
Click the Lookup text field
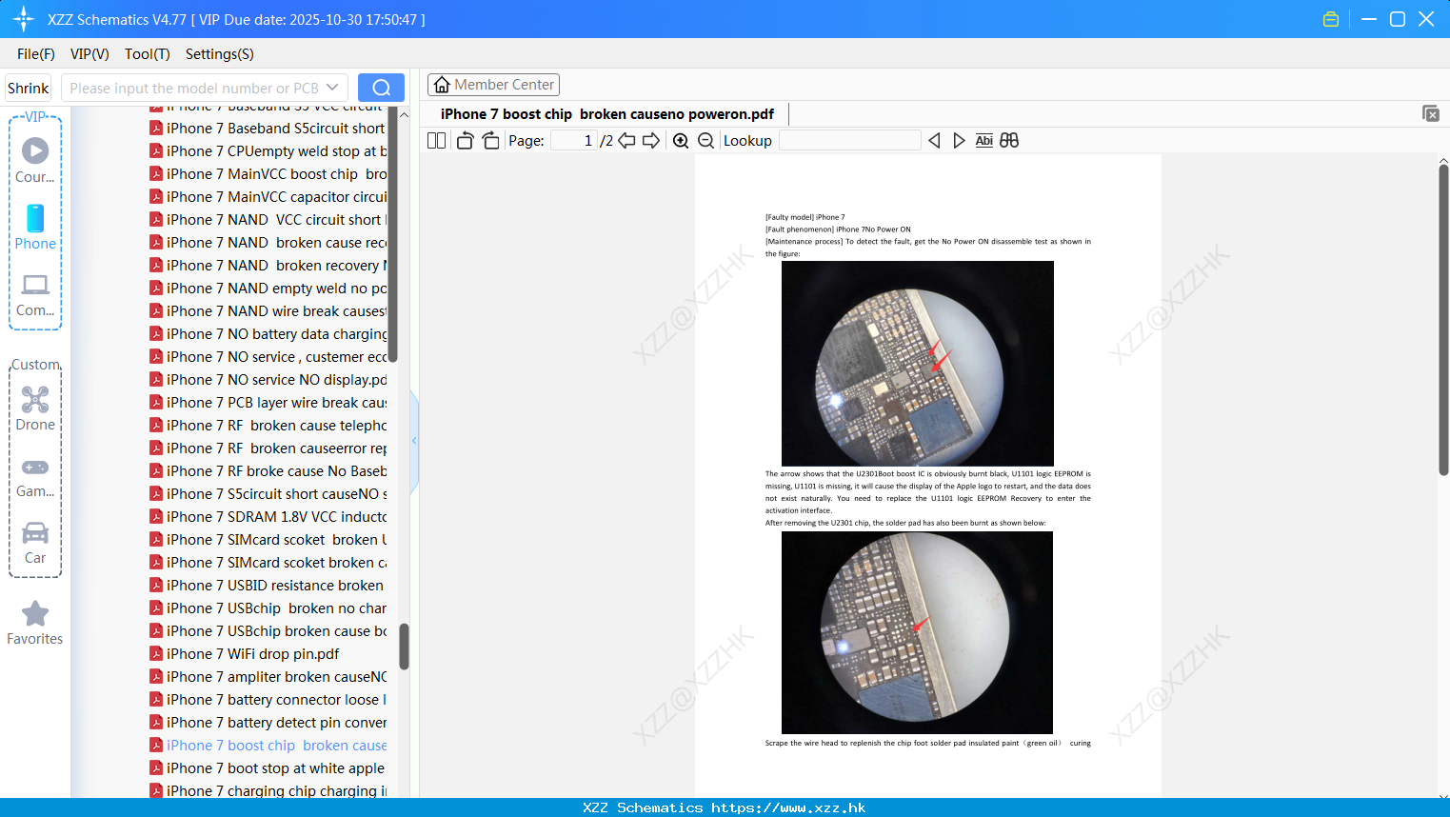tap(850, 141)
